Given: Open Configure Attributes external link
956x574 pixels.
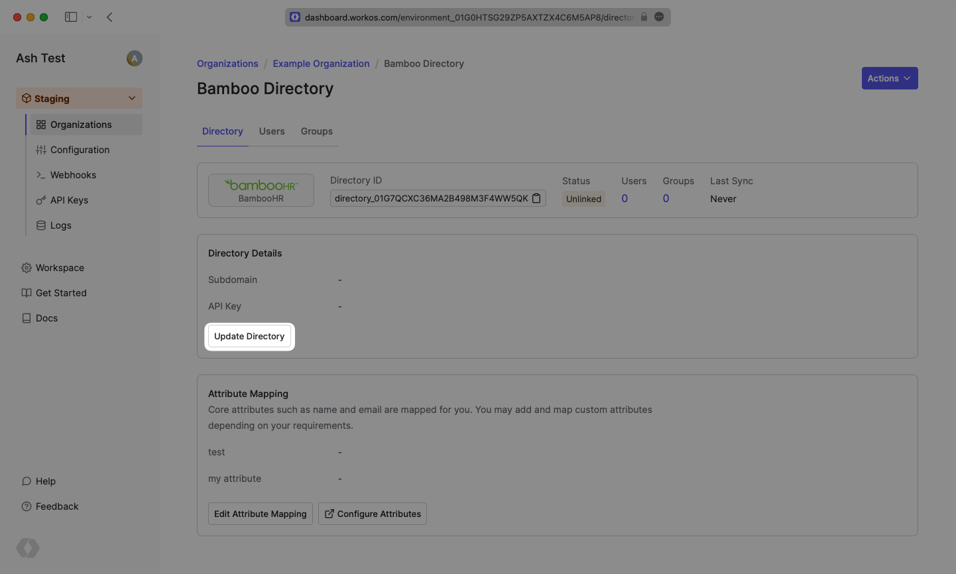Looking at the screenshot, I should coord(373,514).
